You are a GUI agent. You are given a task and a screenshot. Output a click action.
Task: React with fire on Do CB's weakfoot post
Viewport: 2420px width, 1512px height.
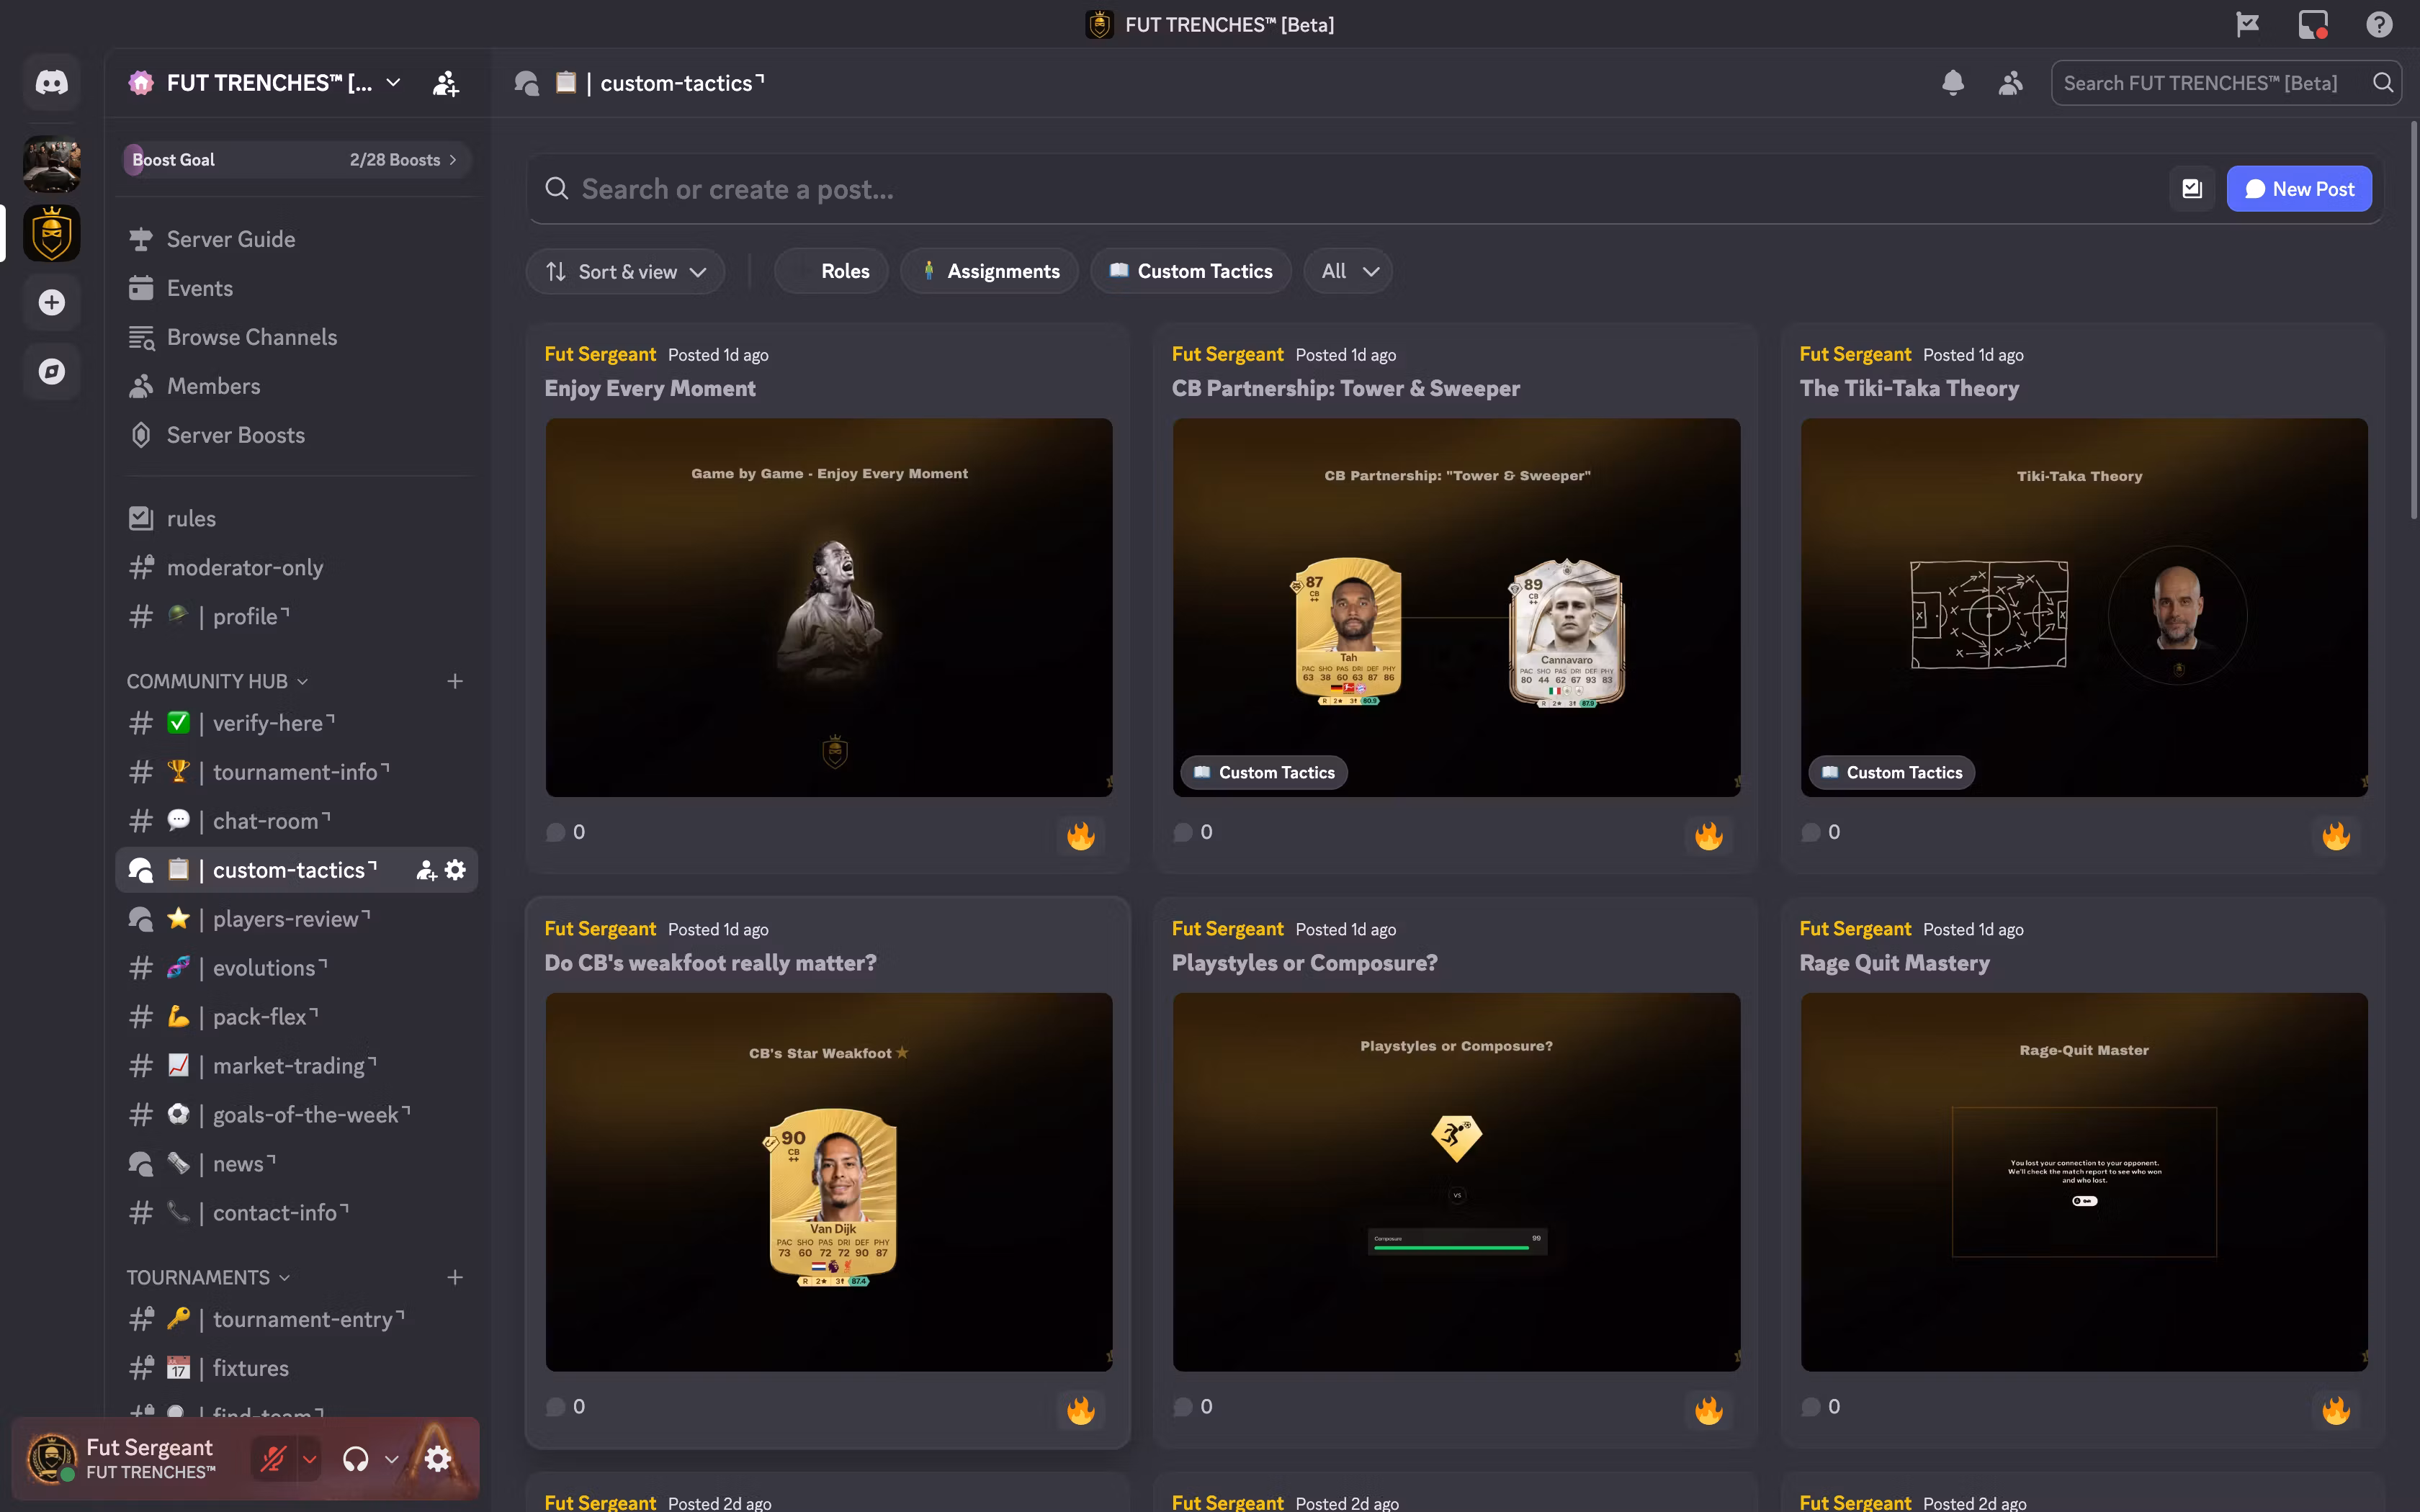click(1081, 1410)
